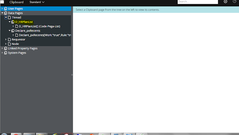Select the Requestor tree item
The height and width of the screenshot is (135, 239).
click(x=18, y=39)
